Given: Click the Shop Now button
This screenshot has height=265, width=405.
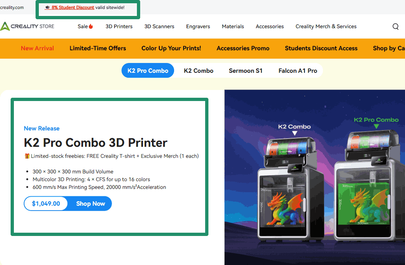Looking at the screenshot, I should (90, 204).
